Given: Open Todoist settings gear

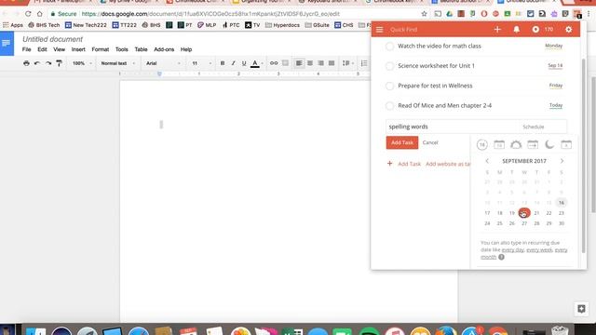Looking at the screenshot, I should 569,29.
